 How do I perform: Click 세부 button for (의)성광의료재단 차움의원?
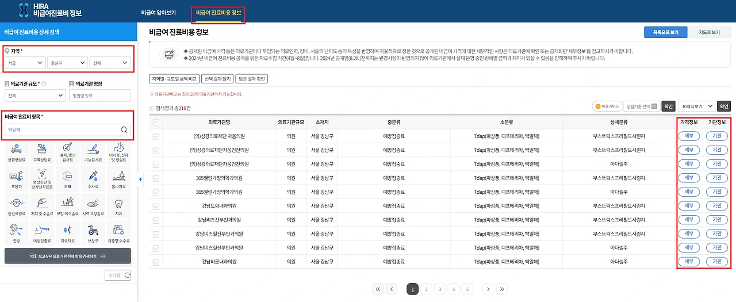pos(689,136)
